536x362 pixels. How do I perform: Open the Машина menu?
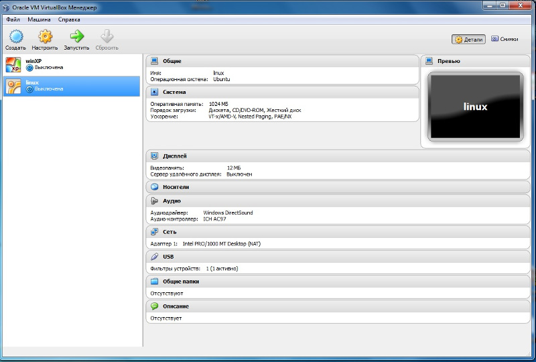(39, 19)
